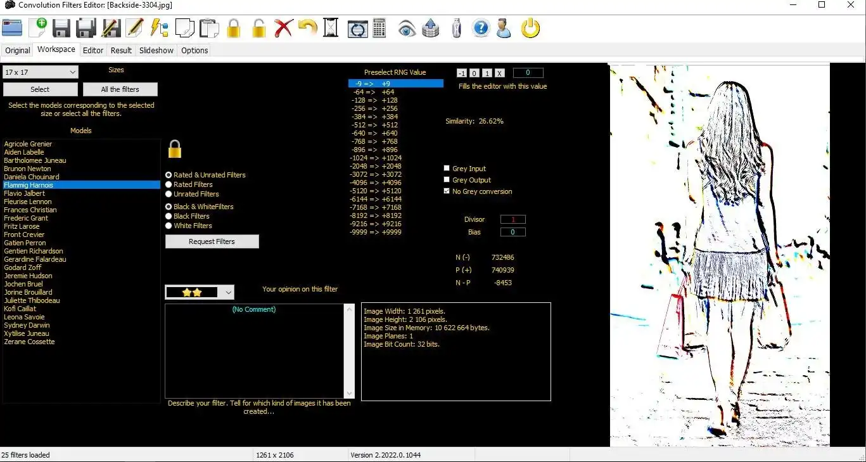Click the Divisor input field
Viewport: 866px width, 462px height.
click(513, 219)
